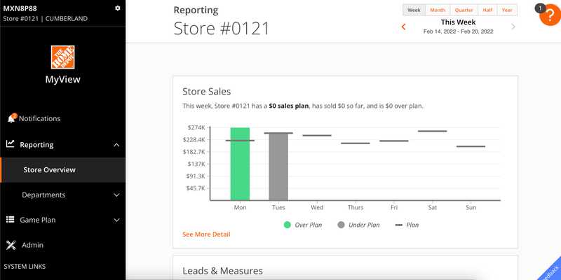Image resolution: width=561 pixels, height=280 pixels.
Task: Select the Half range tab
Action: (x=487, y=10)
